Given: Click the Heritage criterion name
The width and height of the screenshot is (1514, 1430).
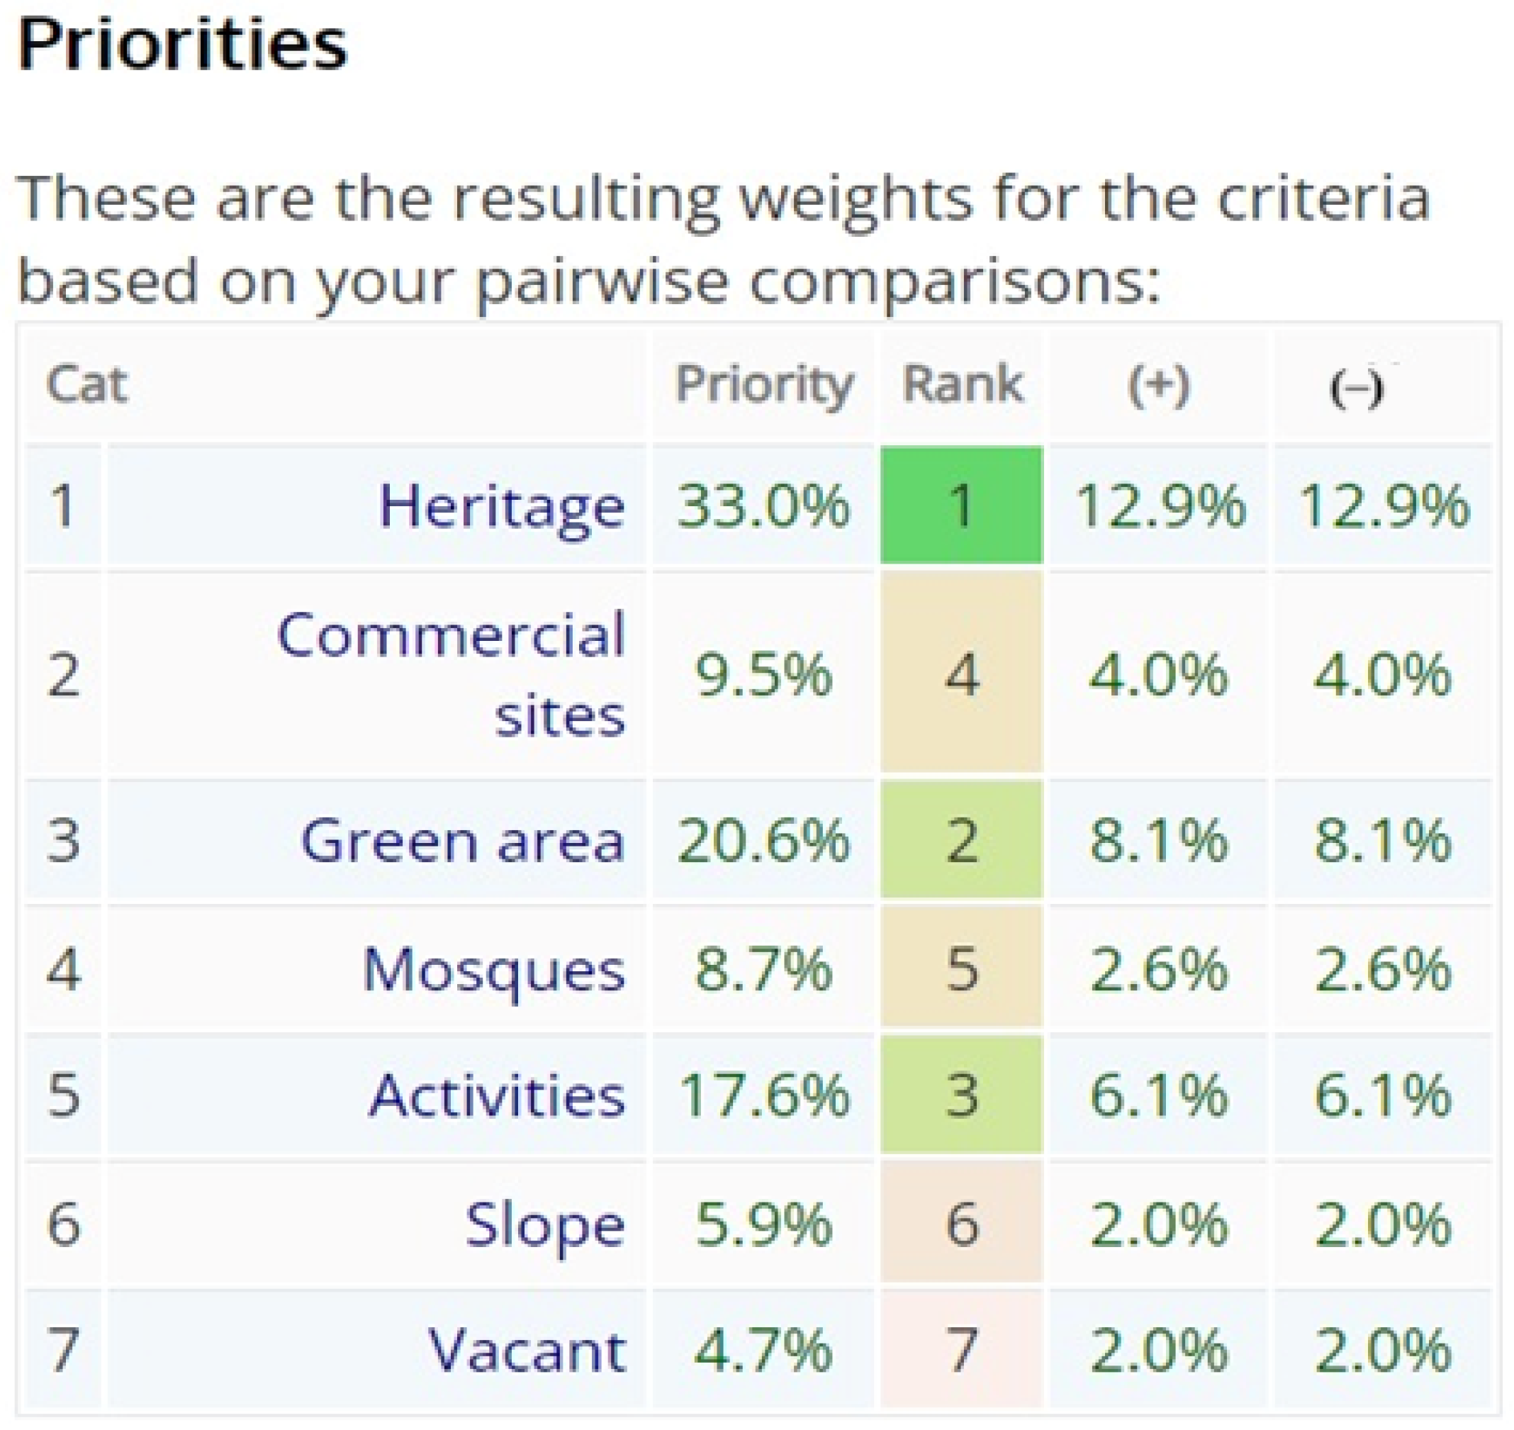Looking at the screenshot, I should [x=501, y=506].
